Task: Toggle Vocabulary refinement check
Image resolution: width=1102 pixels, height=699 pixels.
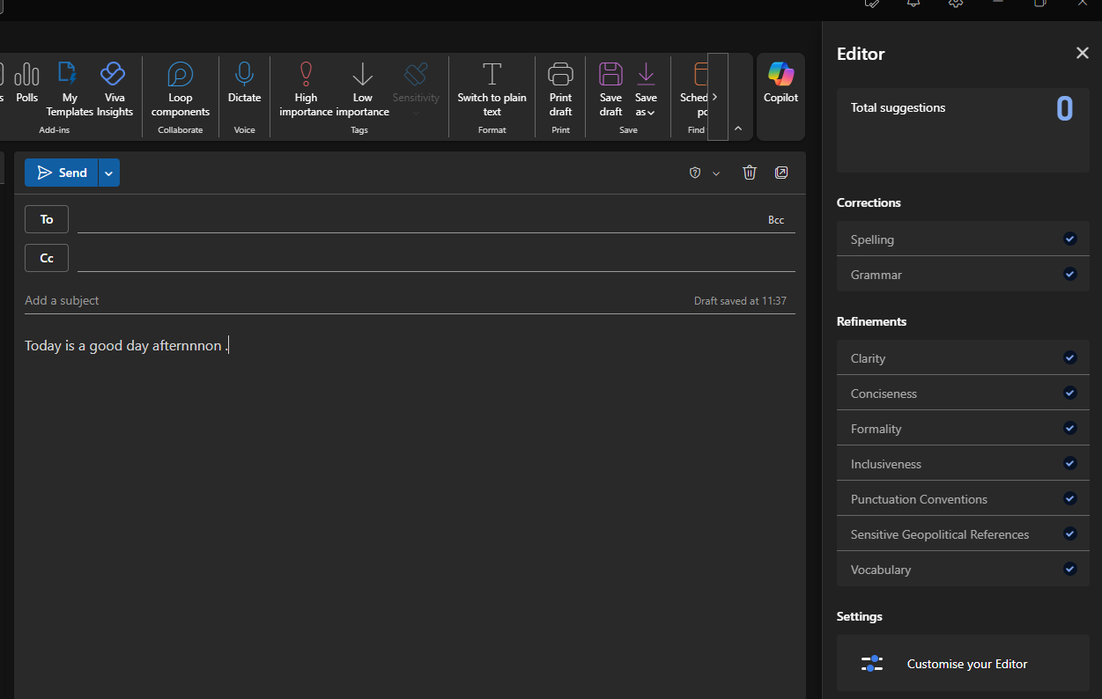Action: [1069, 569]
